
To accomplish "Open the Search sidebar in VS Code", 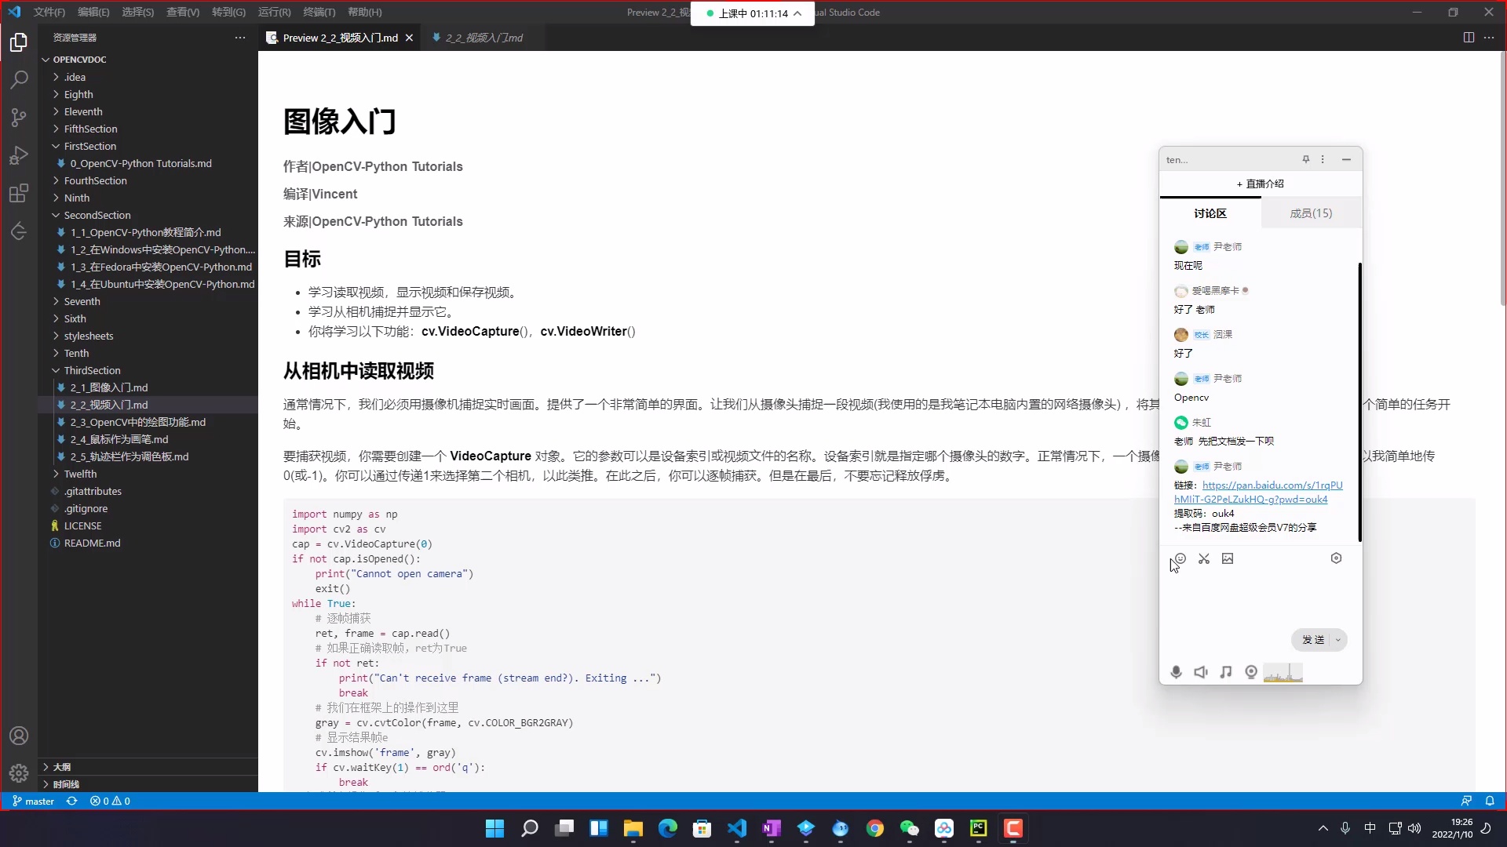I will pyautogui.click(x=19, y=79).
